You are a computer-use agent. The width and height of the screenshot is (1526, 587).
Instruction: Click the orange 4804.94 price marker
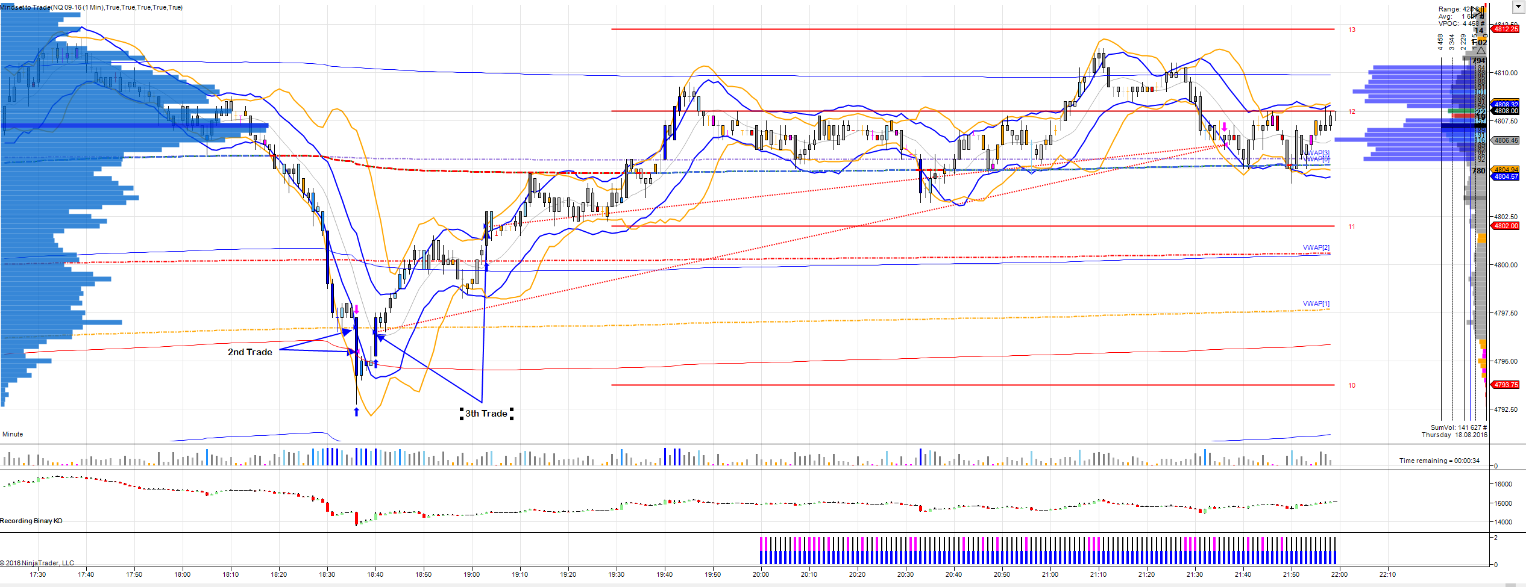click(x=1505, y=170)
